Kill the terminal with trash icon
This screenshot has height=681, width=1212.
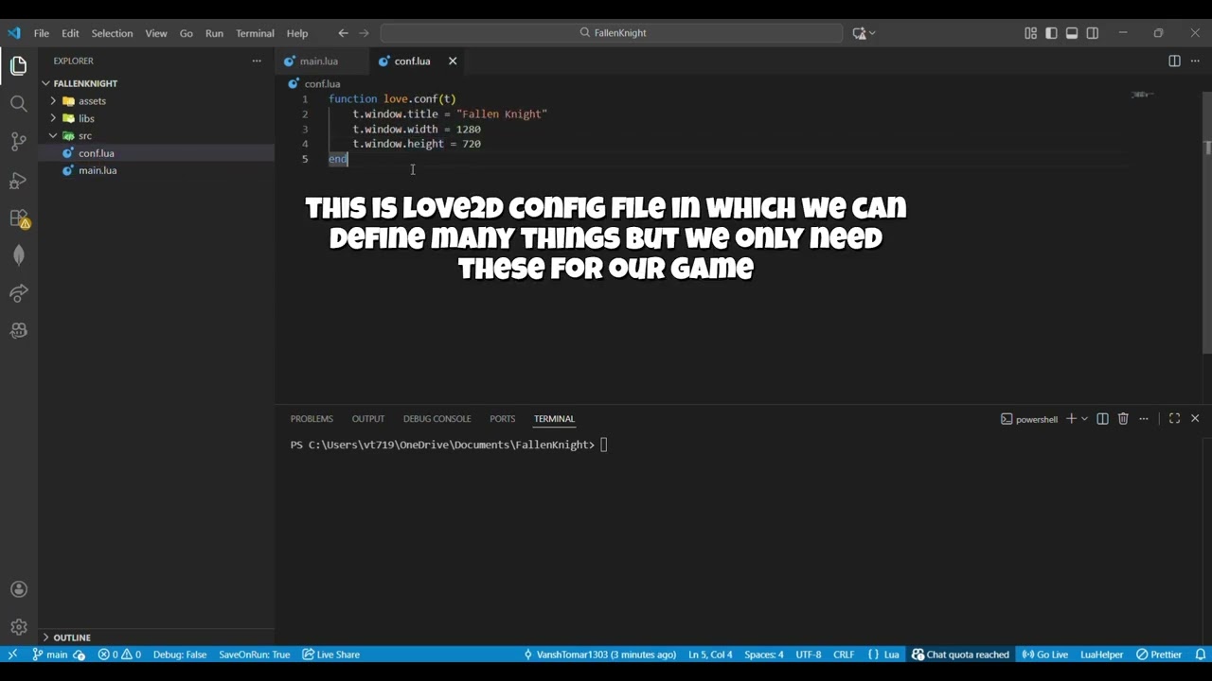1123,419
